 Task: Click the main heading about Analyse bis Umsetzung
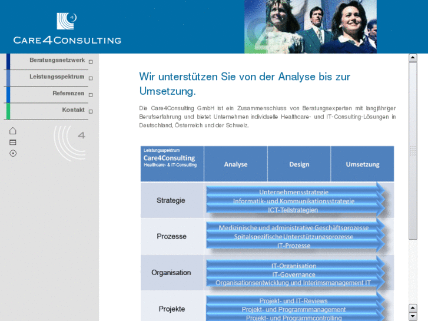tap(244, 84)
